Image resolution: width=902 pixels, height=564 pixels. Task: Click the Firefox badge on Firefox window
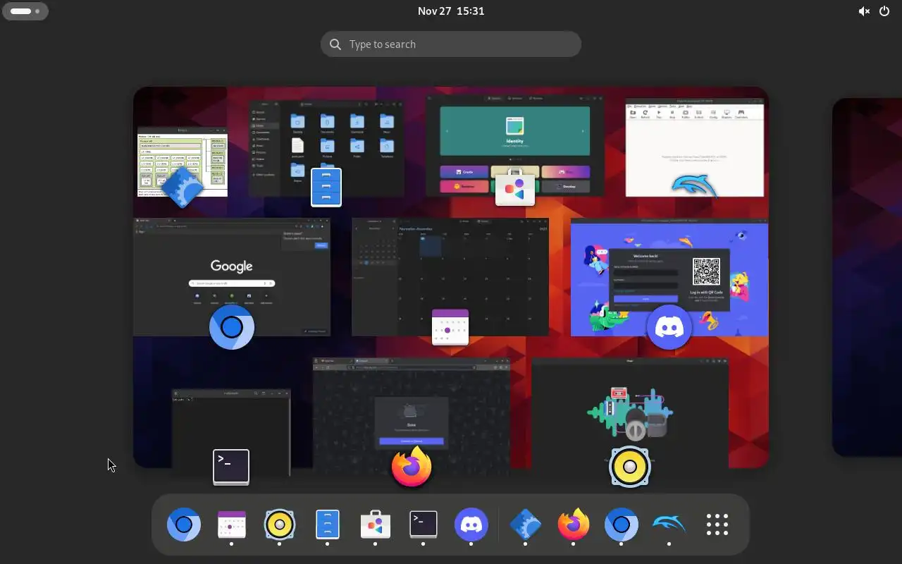pyautogui.click(x=412, y=467)
